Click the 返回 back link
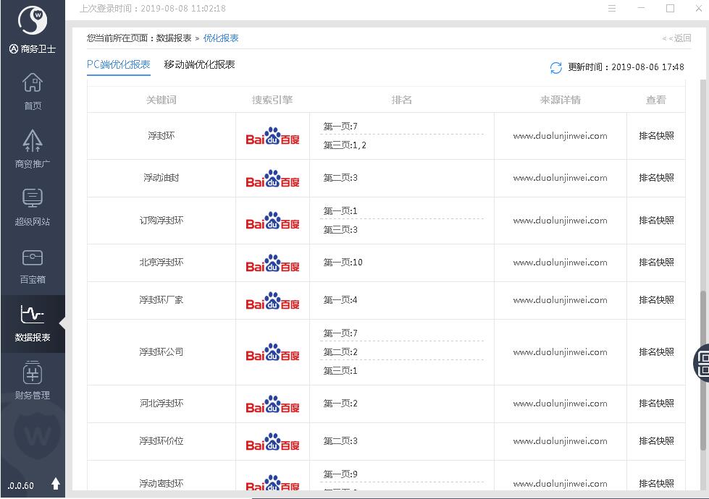The height and width of the screenshot is (499, 709). tap(676, 38)
